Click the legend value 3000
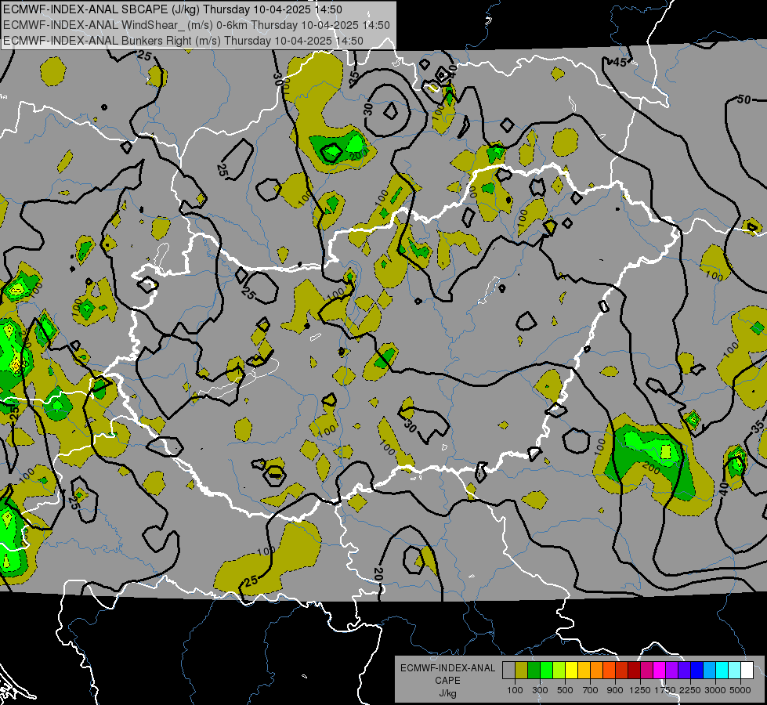 click(x=715, y=690)
